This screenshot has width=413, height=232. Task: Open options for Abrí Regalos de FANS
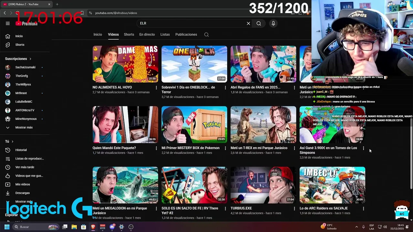coord(294,88)
